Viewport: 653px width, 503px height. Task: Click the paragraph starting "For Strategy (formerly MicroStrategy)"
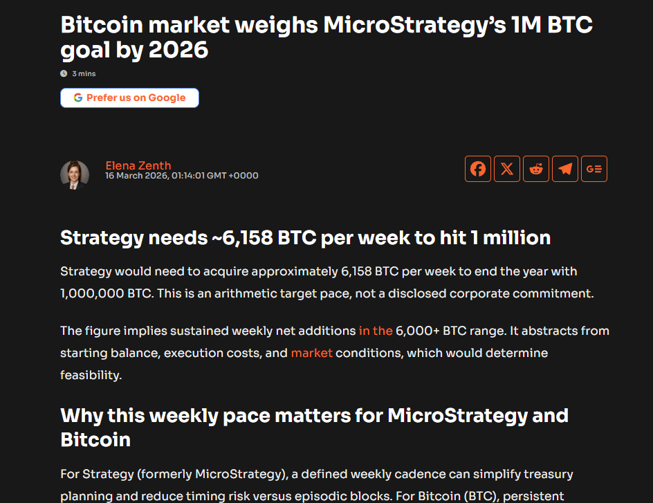coord(316,485)
